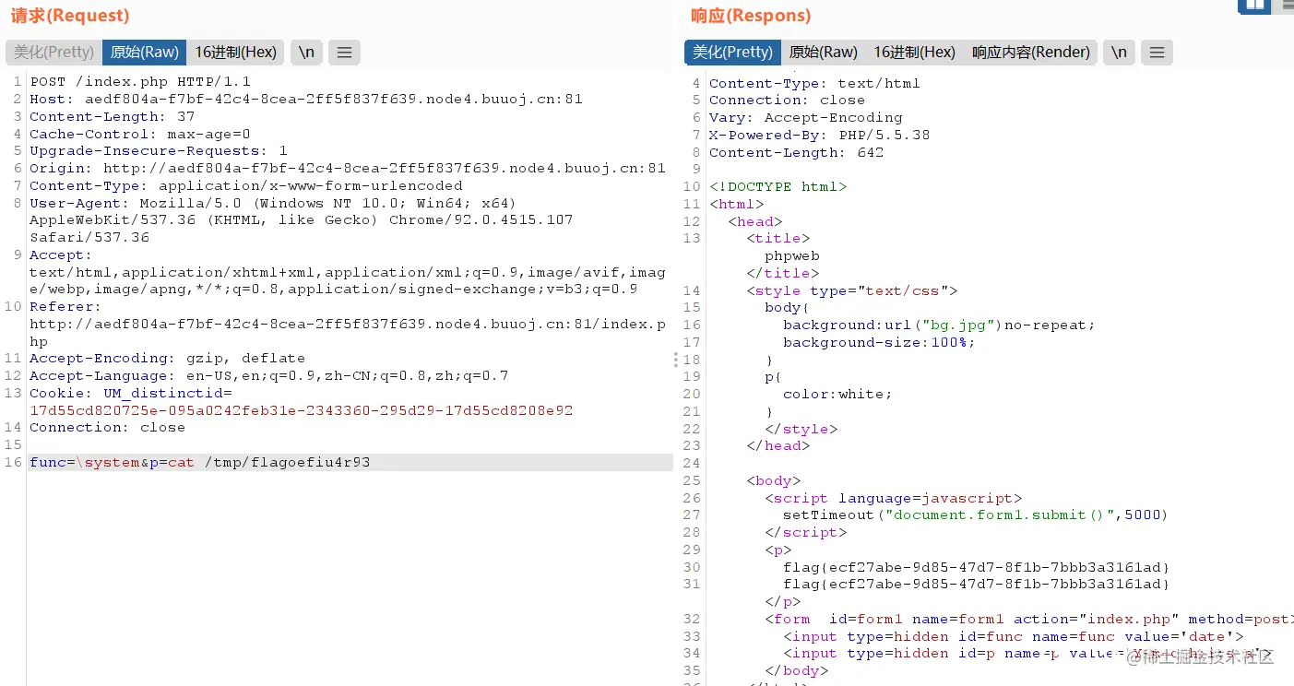This screenshot has width=1294, height=686.
Task: Click the input id=func value='date' line
Action: (x=1014, y=636)
